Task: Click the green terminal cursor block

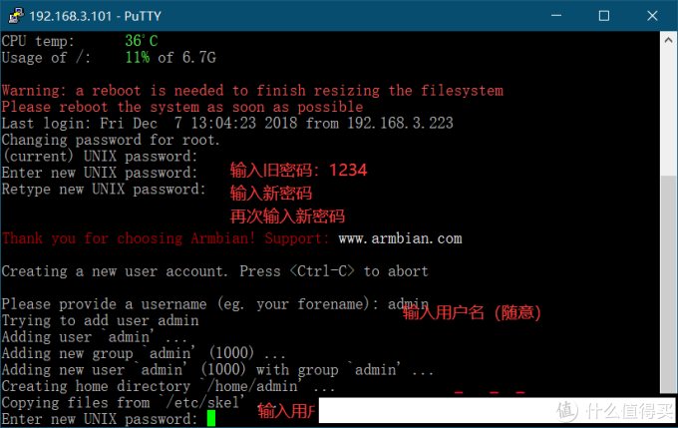Action: point(210,418)
